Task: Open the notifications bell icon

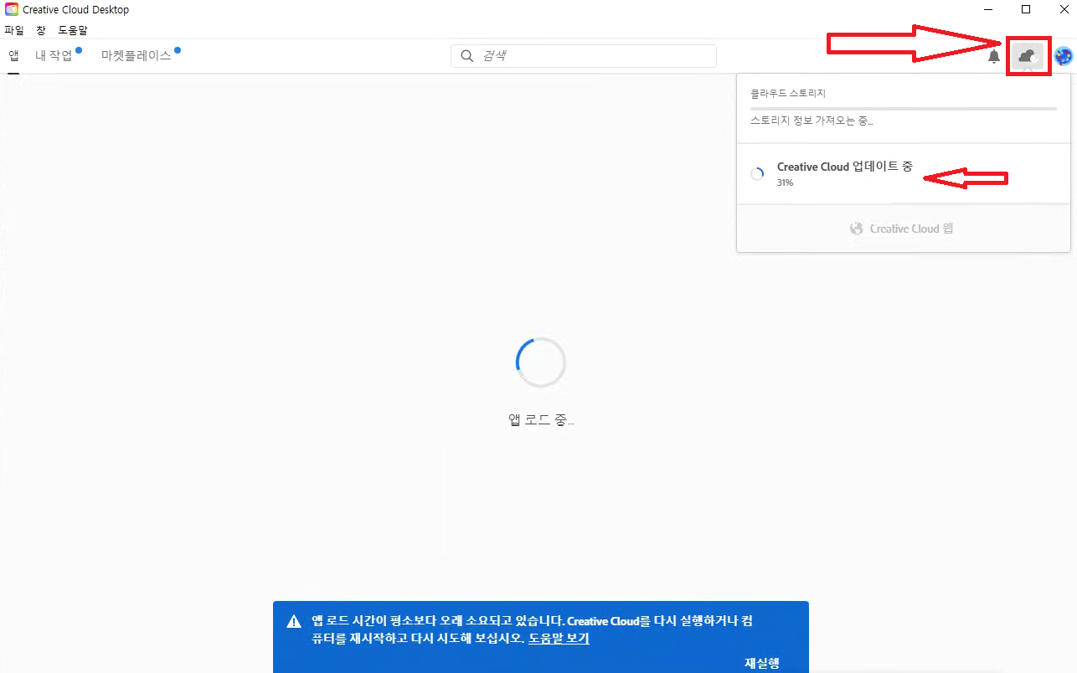Action: 994,57
